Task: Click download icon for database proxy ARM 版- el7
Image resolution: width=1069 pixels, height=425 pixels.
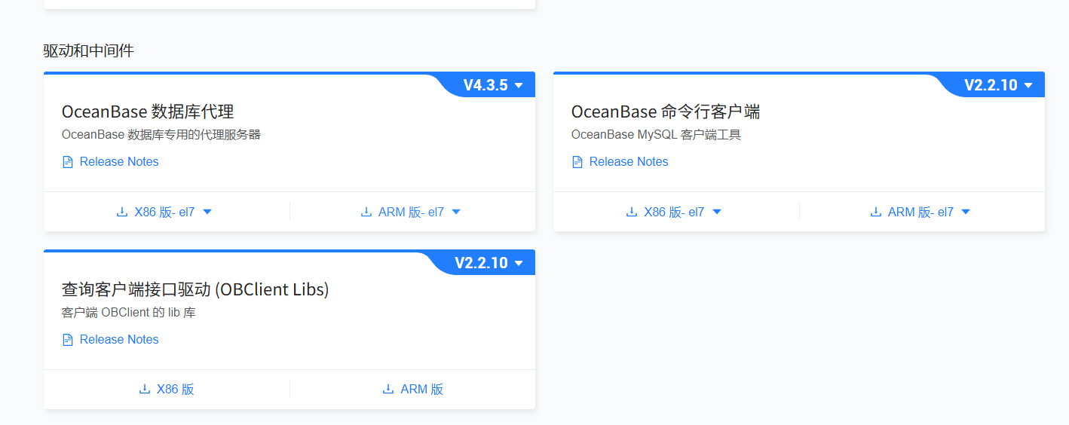Action: [x=366, y=212]
